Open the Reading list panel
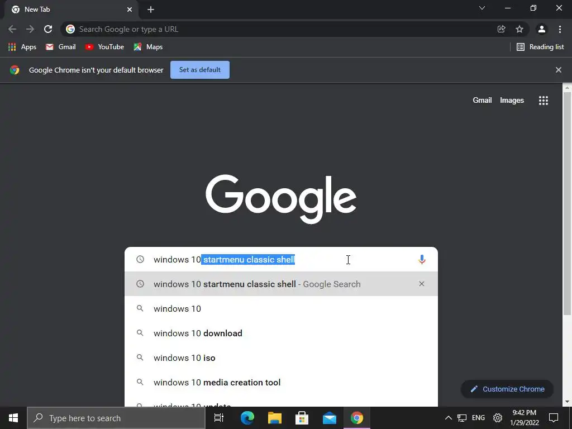The height and width of the screenshot is (429, 572). (540, 47)
